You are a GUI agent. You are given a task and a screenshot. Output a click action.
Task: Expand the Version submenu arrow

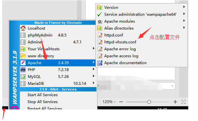pos(184,7)
